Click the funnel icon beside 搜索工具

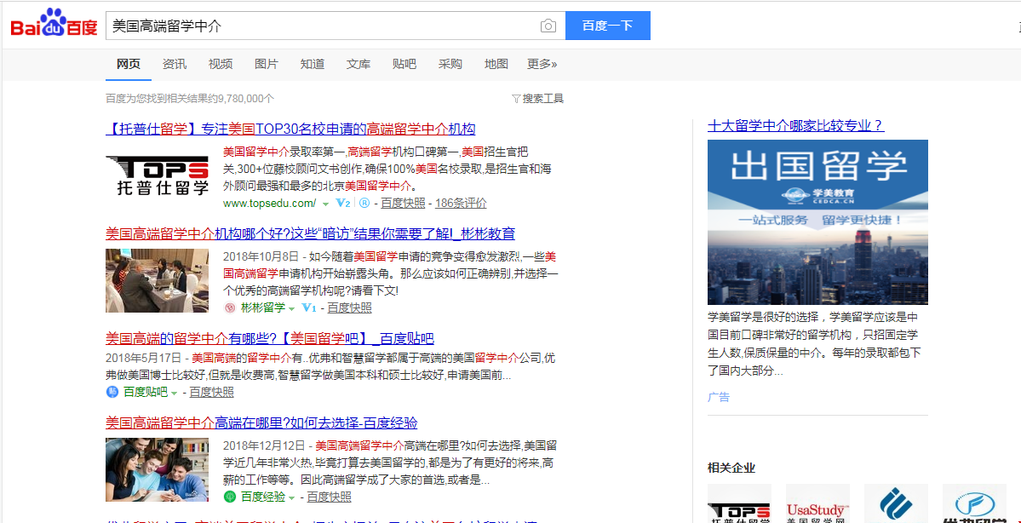pyautogui.click(x=516, y=99)
